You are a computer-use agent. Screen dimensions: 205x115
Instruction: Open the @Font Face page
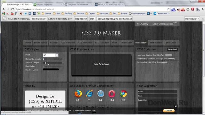coord(171,42)
